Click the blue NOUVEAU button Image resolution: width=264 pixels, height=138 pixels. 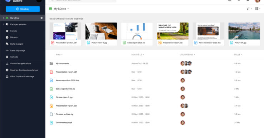(x=23, y=9)
